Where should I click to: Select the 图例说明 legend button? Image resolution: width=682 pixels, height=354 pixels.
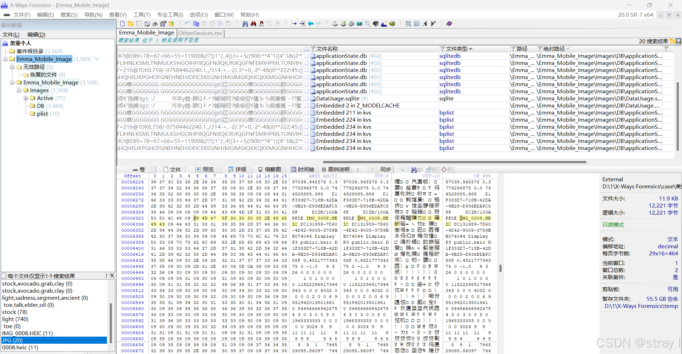point(336,170)
